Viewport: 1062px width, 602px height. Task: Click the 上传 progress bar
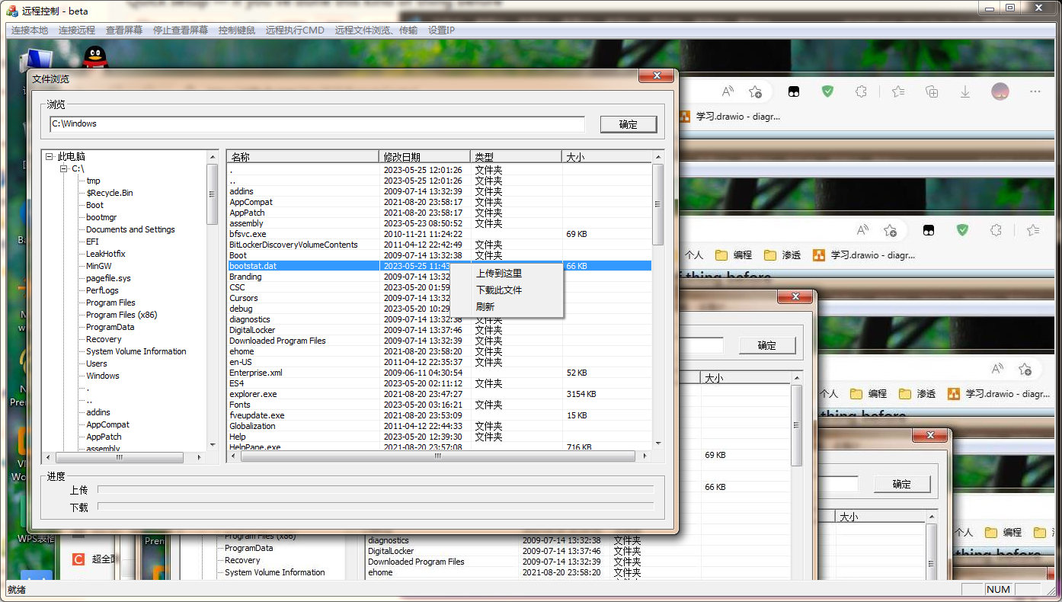376,489
